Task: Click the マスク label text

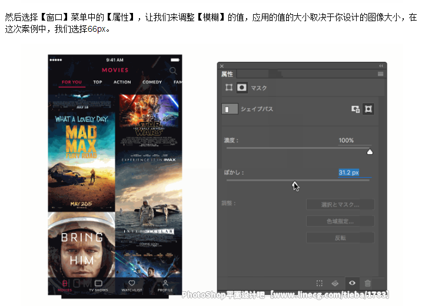Action: point(258,88)
